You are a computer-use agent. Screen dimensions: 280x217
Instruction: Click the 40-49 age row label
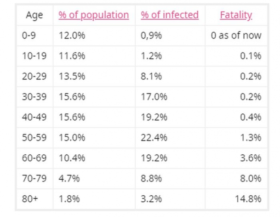(34, 117)
